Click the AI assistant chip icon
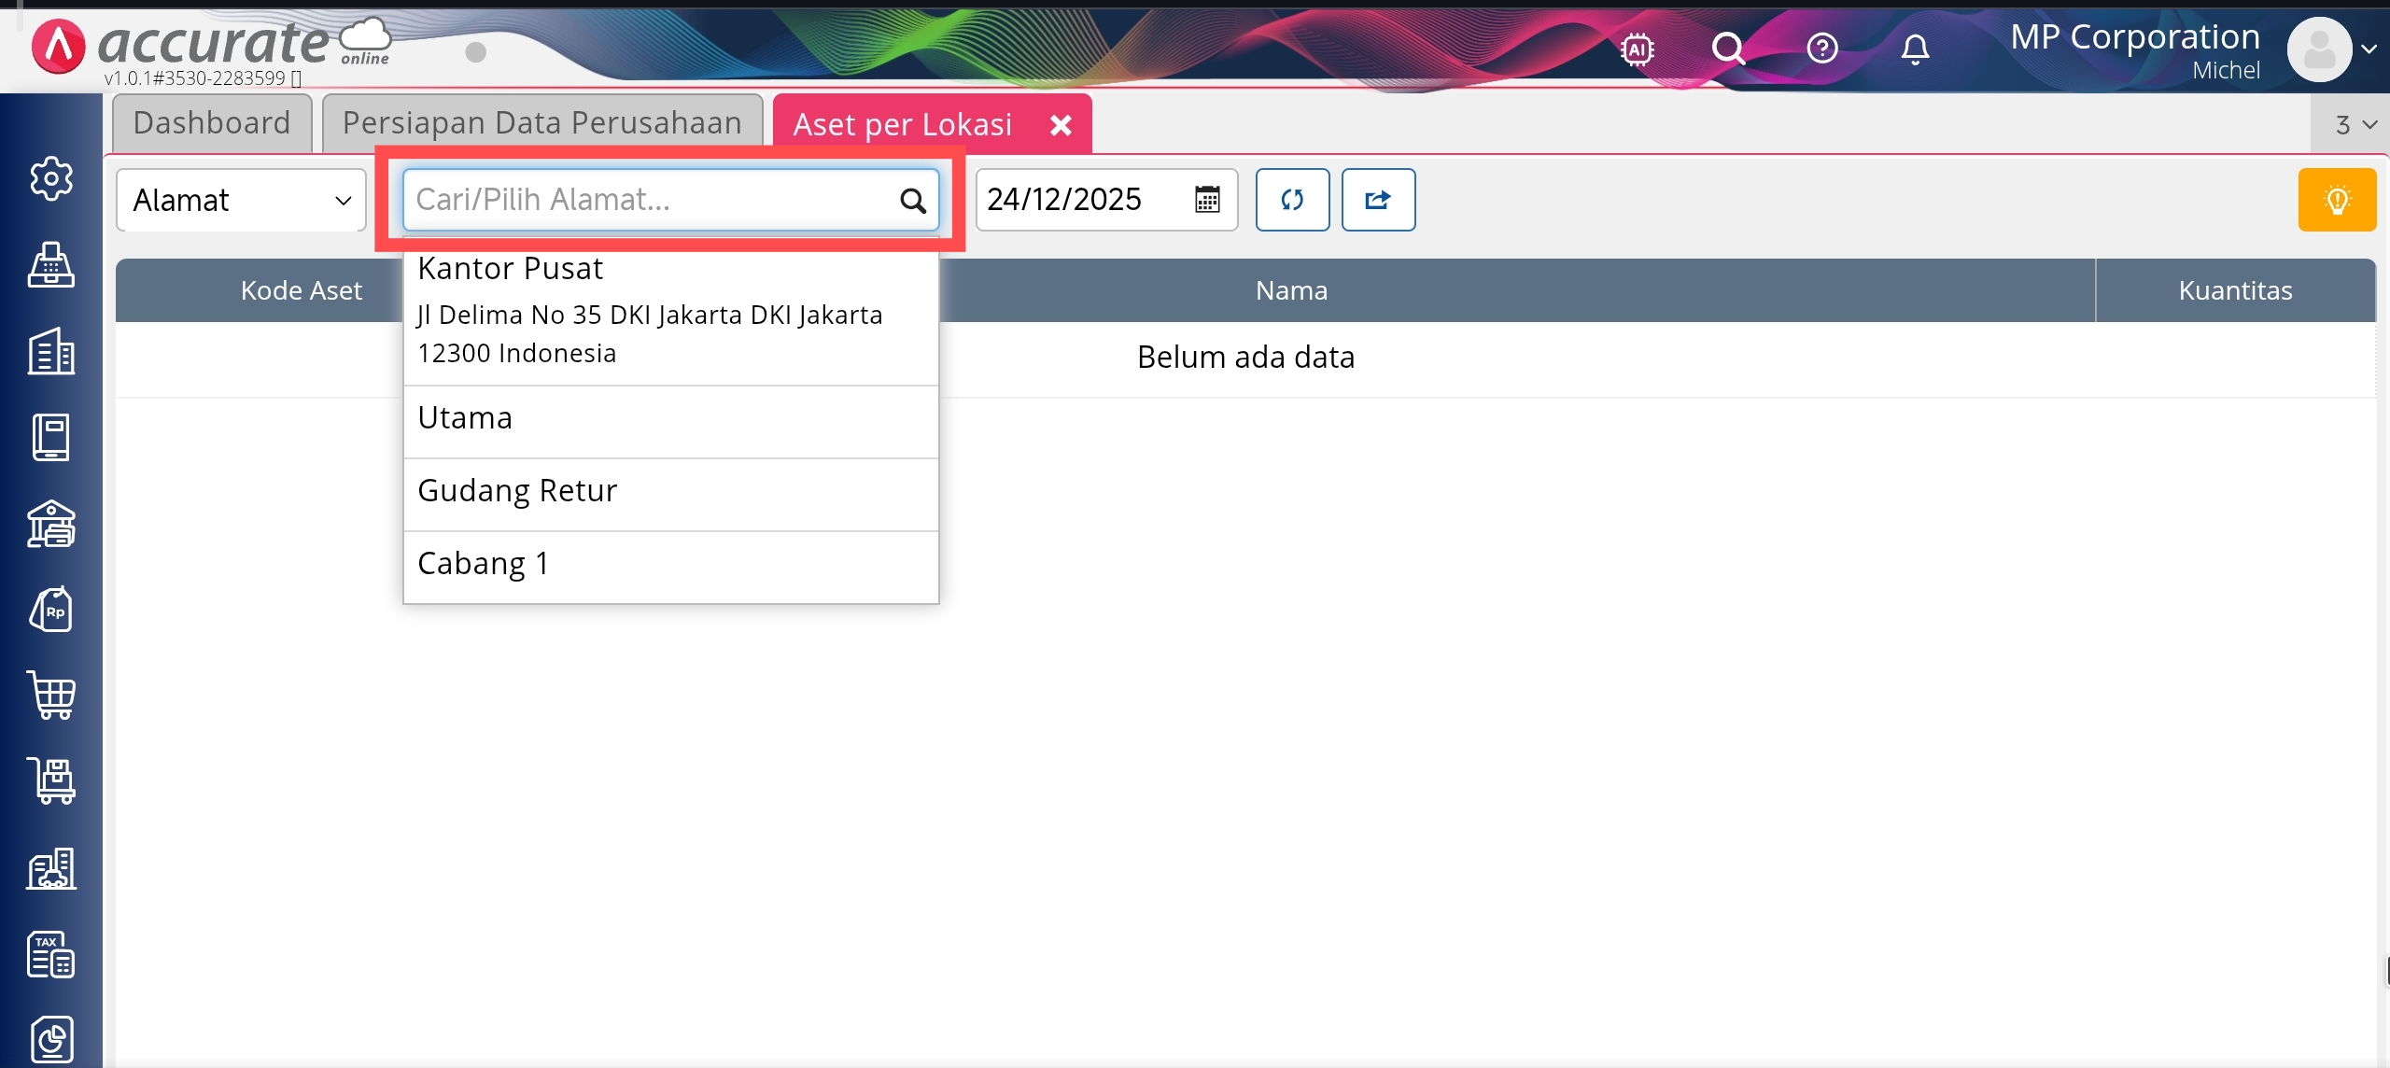2390x1068 pixels. [1637, 49]
